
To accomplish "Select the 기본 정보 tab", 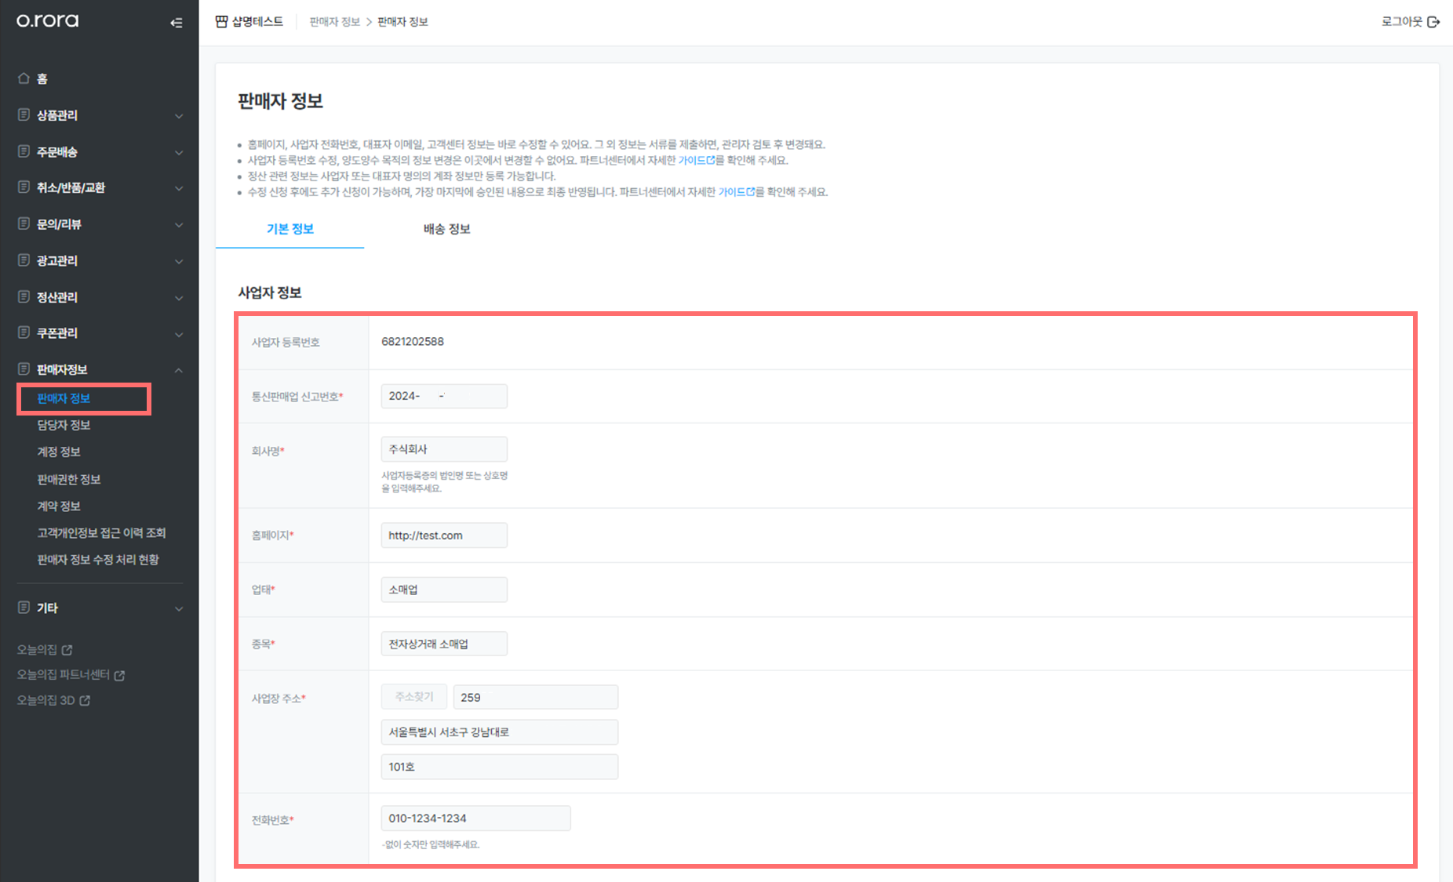I will click(x=290, y=229).
